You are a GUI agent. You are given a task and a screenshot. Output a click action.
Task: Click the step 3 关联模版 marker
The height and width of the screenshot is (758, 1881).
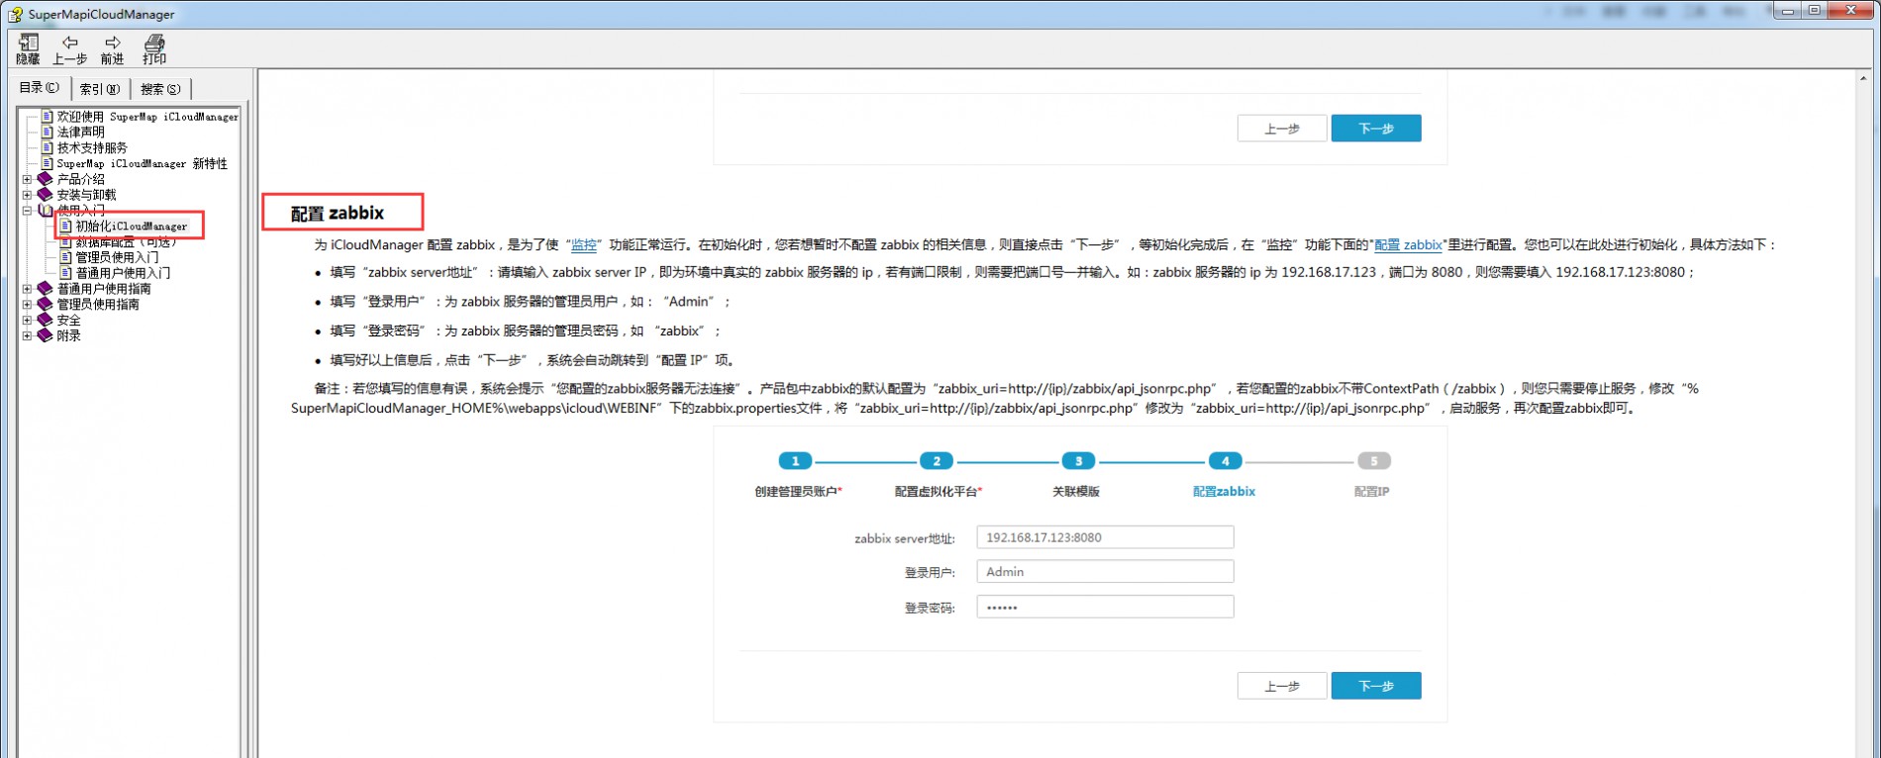(1078, 461)
